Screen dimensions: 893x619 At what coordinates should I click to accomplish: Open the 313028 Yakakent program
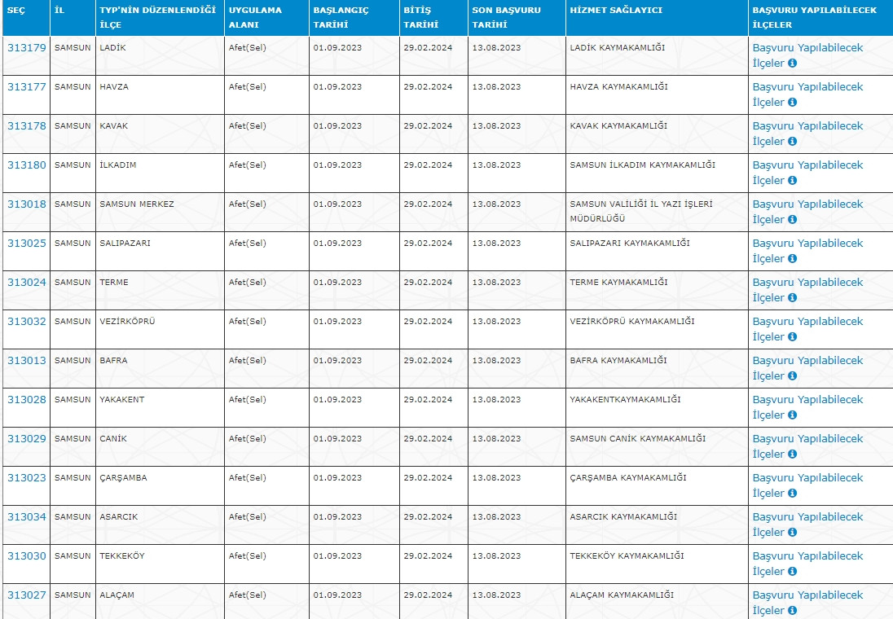point(27,400)
